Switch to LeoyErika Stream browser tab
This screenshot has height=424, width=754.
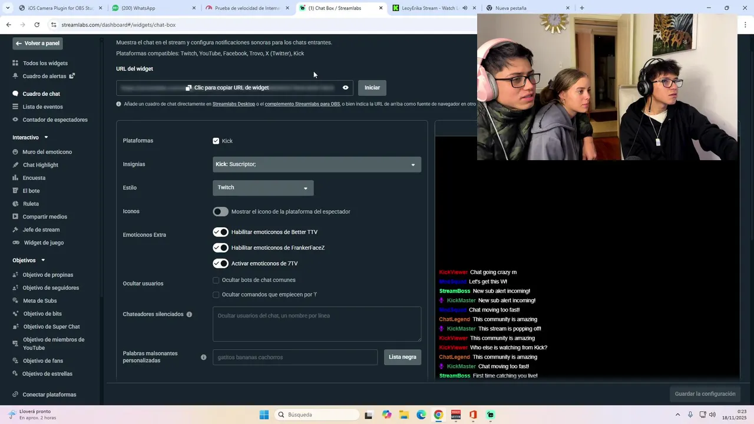[434, 8]
